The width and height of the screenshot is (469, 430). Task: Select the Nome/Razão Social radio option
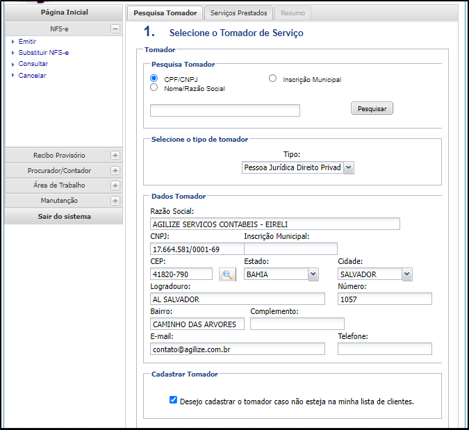tap(154, 88)
